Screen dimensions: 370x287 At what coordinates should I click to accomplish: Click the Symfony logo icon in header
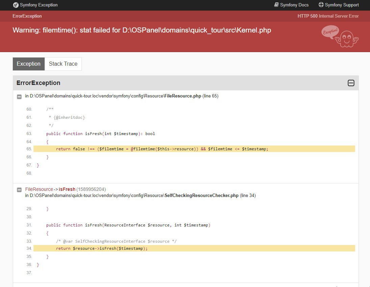click(x=16, y=5)
